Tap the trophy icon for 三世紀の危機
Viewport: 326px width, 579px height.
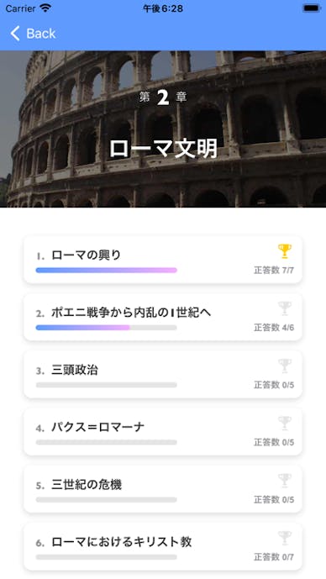tap(285, 481)
